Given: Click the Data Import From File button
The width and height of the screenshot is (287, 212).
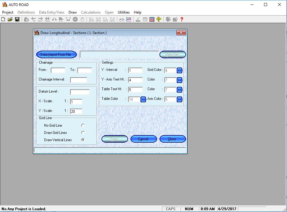Looking at the screenshot, I should [56, 55].
